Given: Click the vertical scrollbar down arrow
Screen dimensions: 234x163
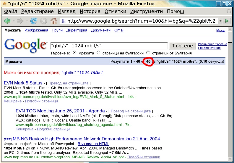Looking at the screenshot, I should tap(230, 159).
